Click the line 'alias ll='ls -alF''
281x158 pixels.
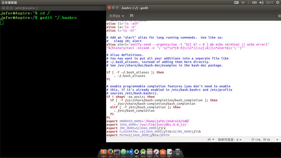coord(123,24)
